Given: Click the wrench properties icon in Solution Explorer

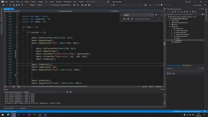Looking at the screenshot, I should click(193, 12).
